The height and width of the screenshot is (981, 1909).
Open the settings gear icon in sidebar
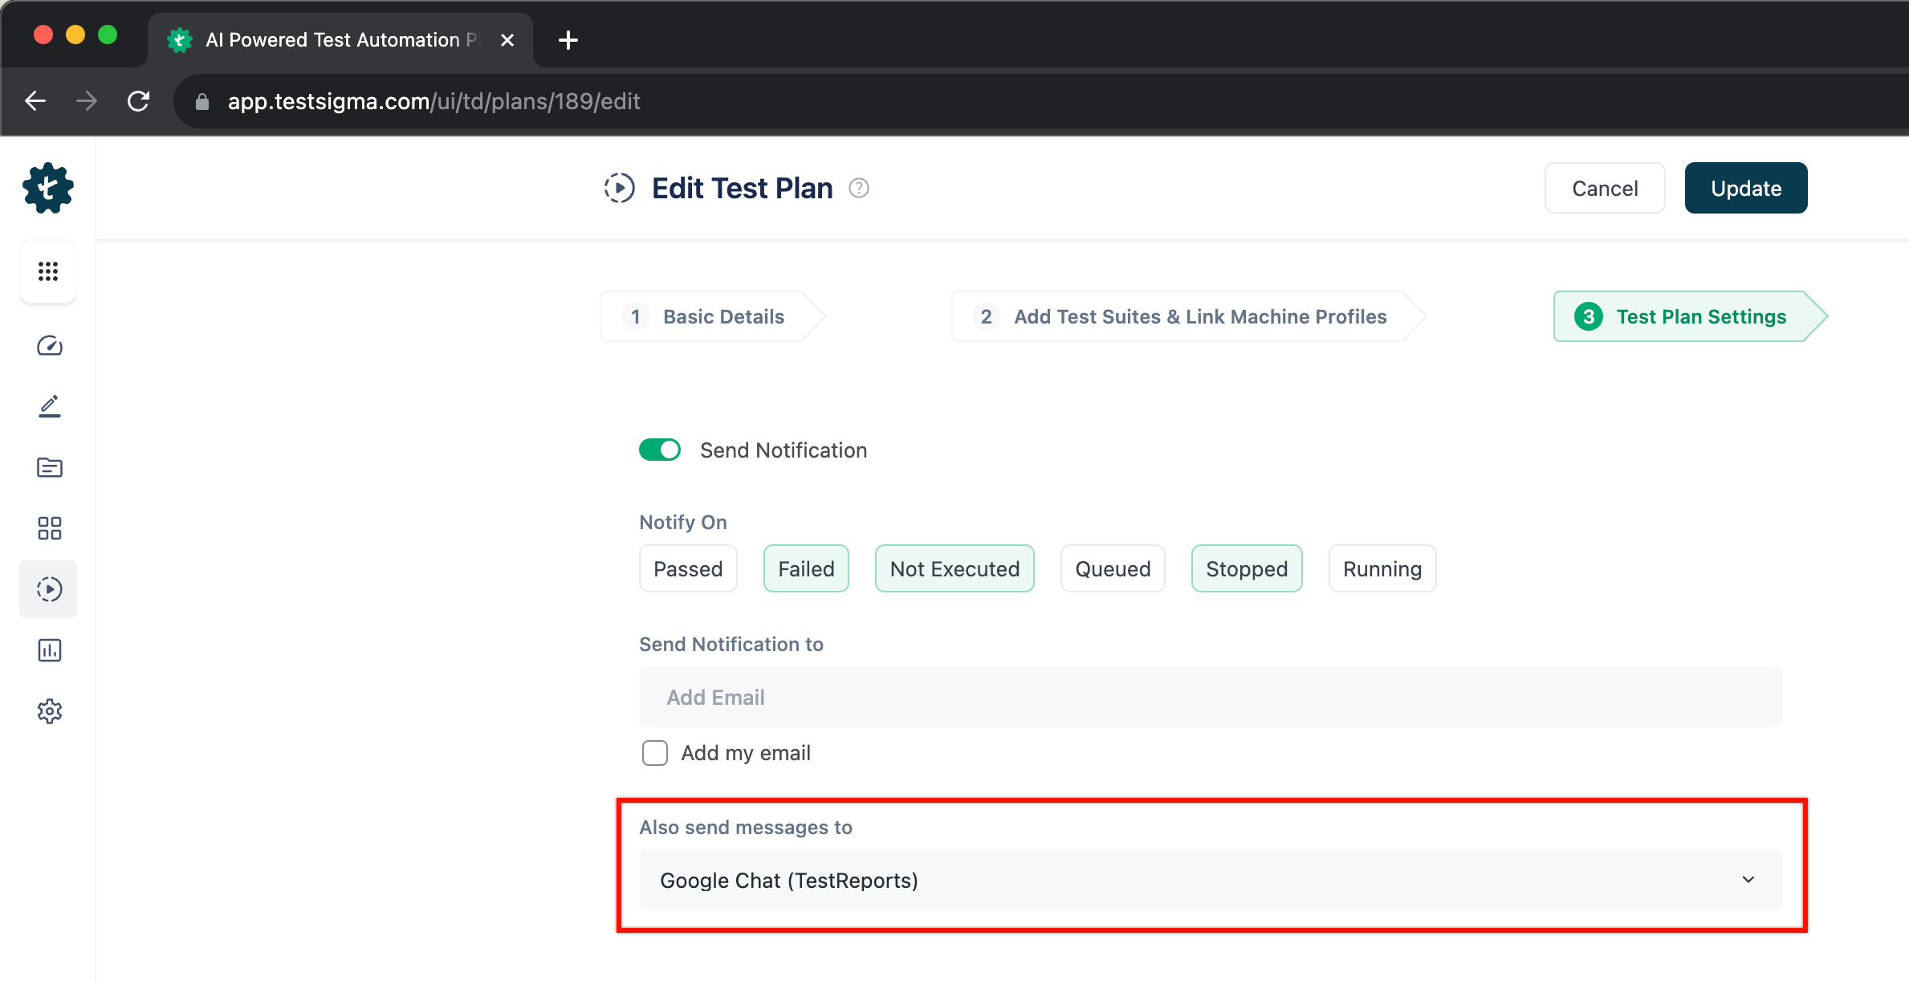[x=49, y=711]
